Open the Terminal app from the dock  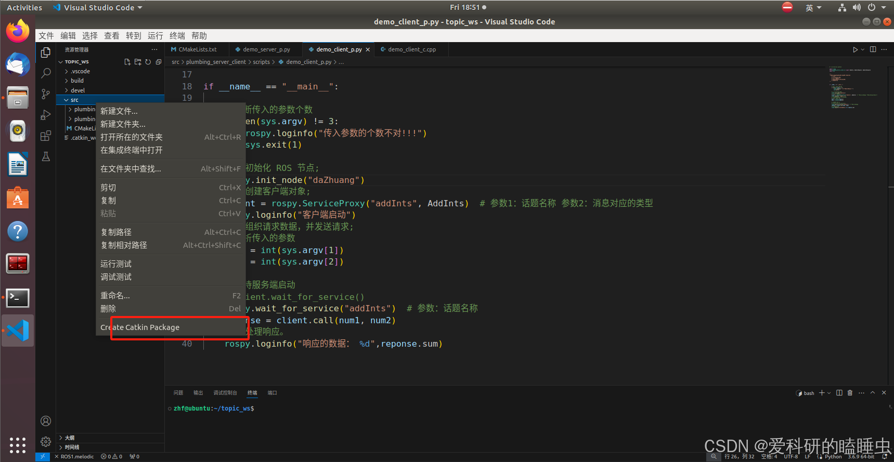point(18,298)
